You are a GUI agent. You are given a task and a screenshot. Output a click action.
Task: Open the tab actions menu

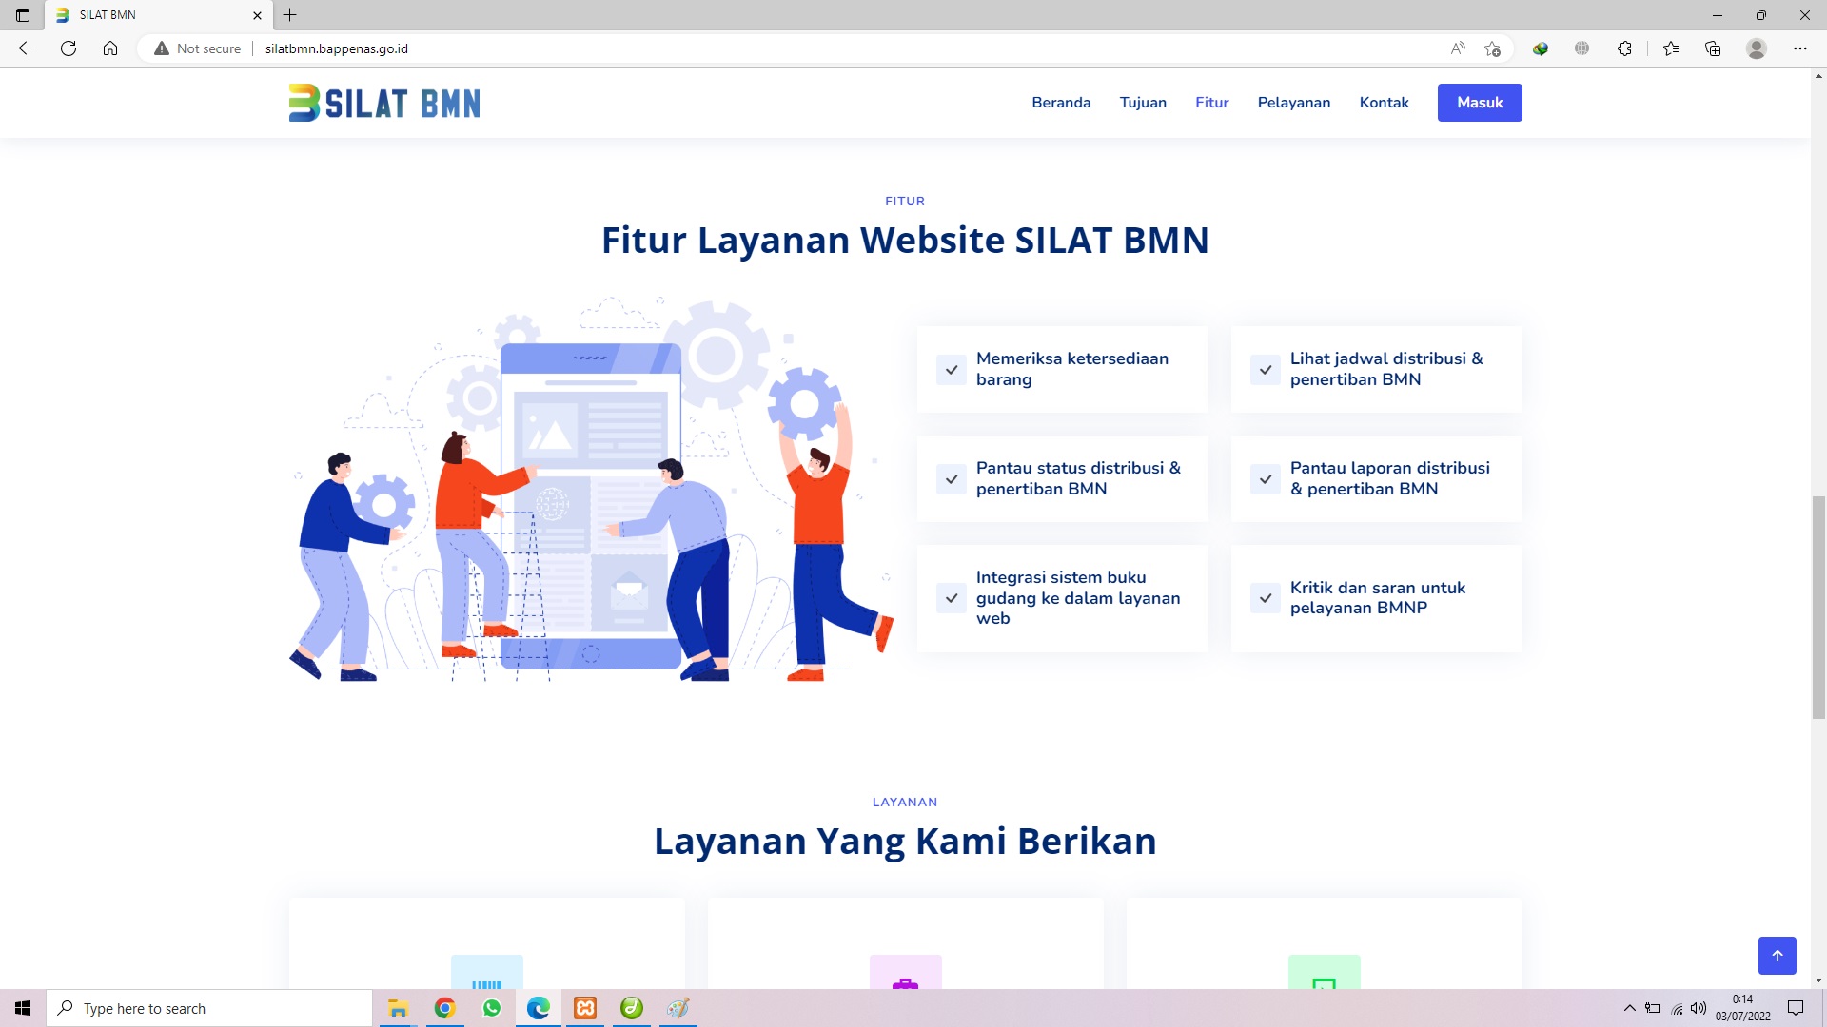click(23, 15)
